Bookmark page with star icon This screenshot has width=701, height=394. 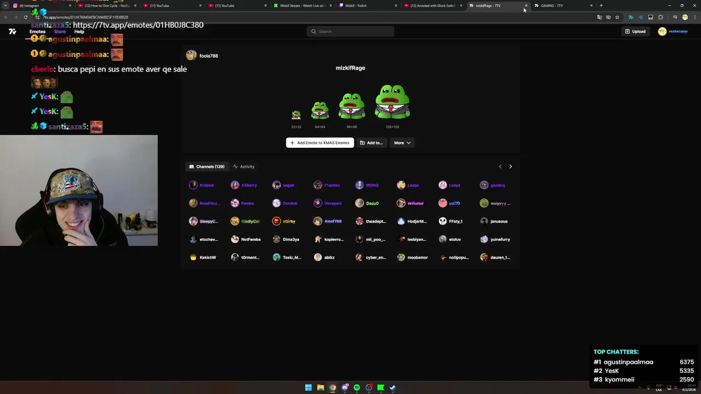(x=617, y=17)
